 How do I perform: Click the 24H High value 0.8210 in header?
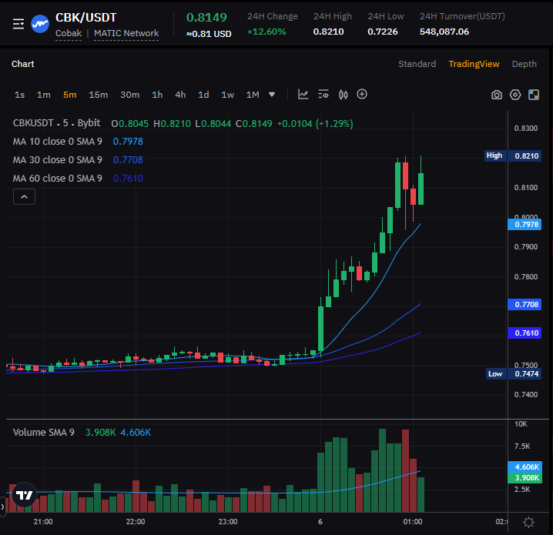[328, 32]
